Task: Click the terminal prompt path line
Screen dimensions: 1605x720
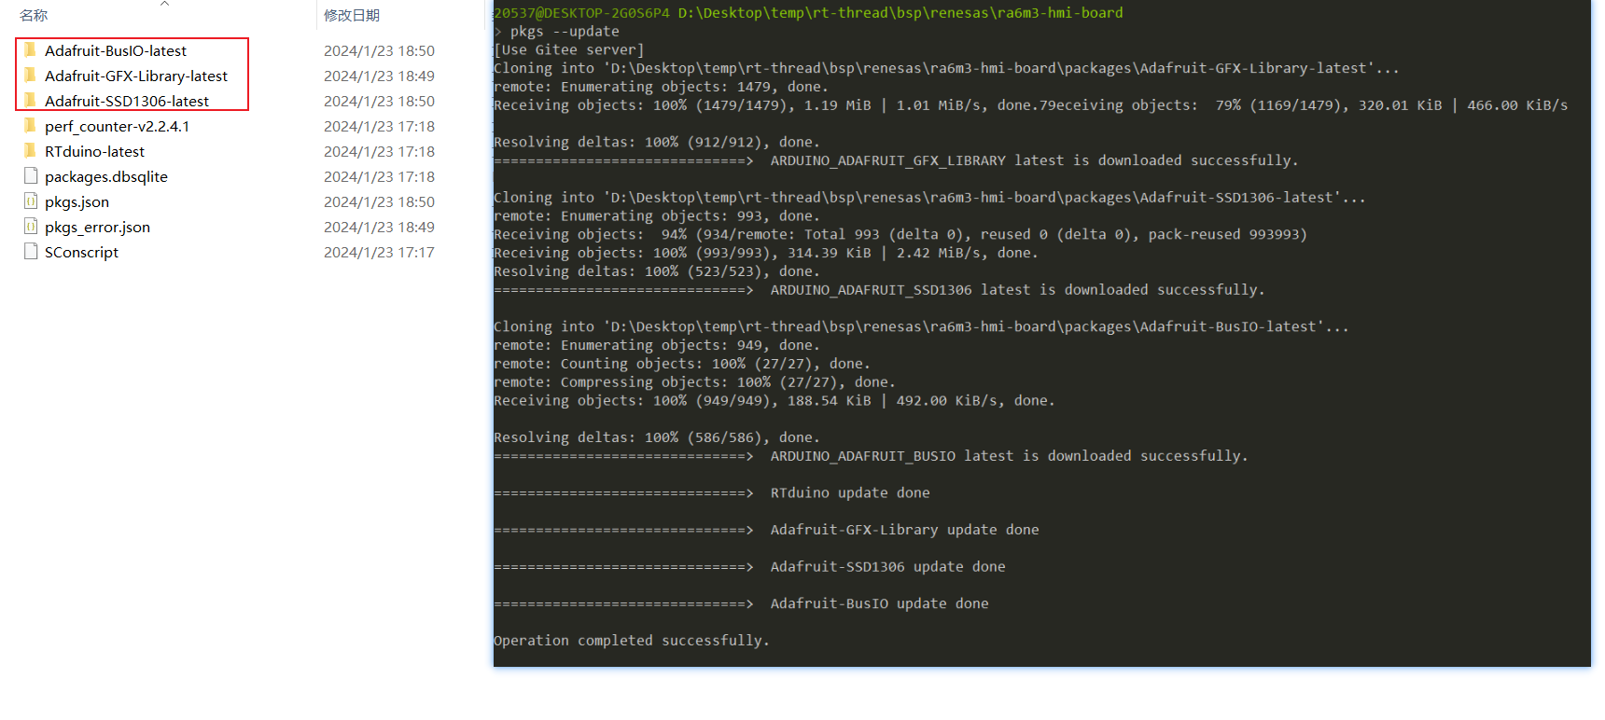Action: tap(808, 12)
